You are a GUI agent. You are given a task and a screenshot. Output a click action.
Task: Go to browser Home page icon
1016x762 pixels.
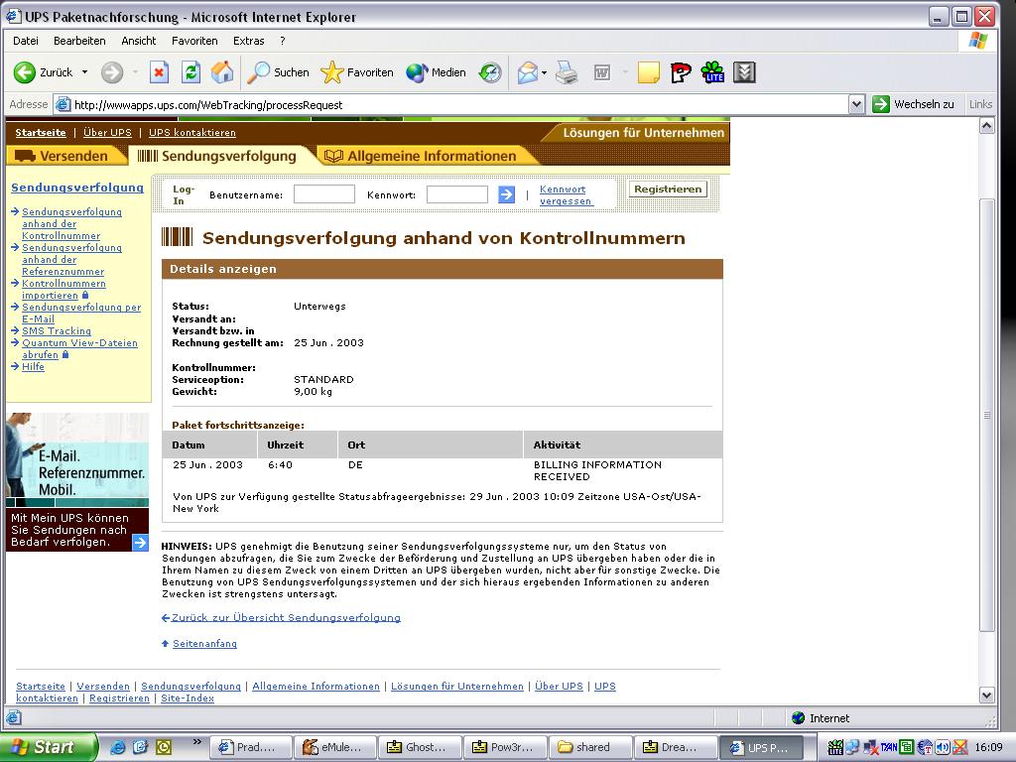222,72
